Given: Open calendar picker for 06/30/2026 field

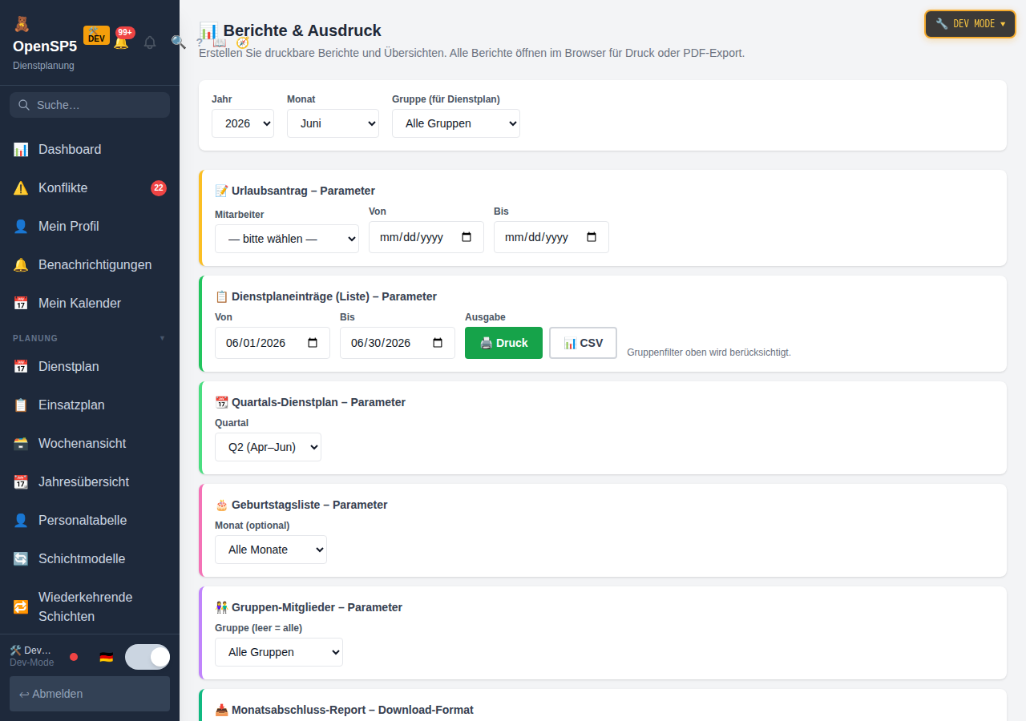Looking at the screenshot, I should (x=438, y=343).
